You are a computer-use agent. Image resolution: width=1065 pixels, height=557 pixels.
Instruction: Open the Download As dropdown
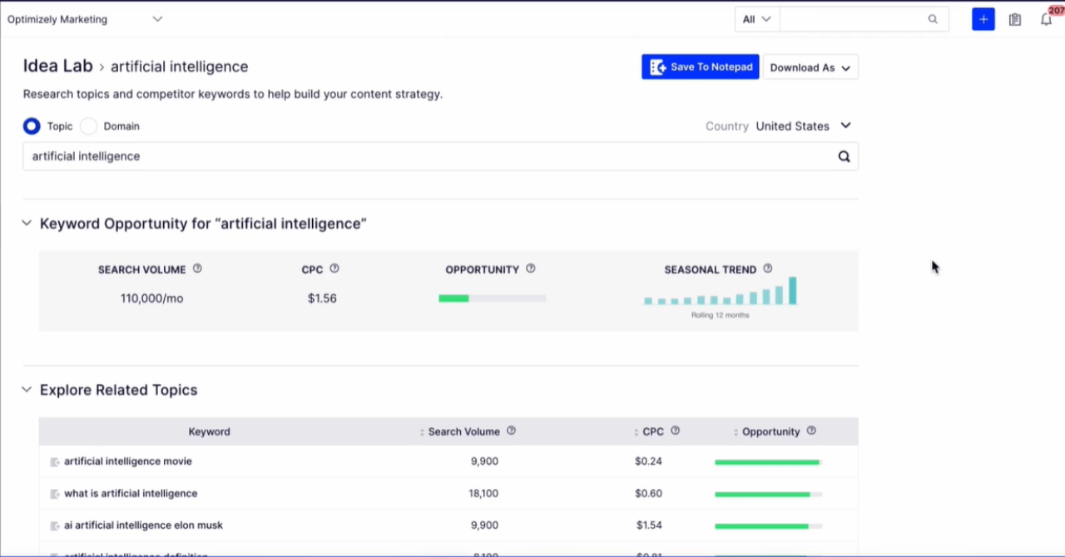(810, 67)
